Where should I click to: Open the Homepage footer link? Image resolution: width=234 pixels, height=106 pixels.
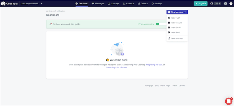click(x=149, y=86)
